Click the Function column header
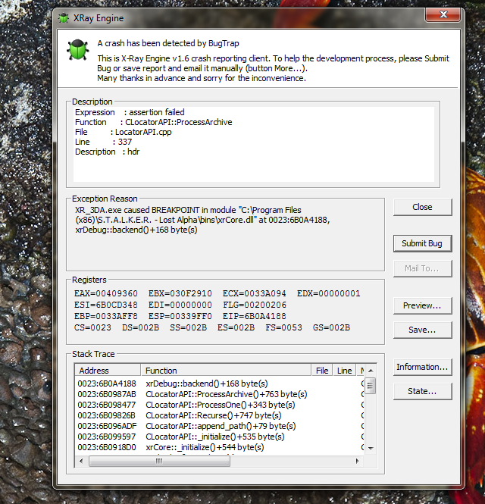This screenshot has height=504, width=485. tap(226, 371)
